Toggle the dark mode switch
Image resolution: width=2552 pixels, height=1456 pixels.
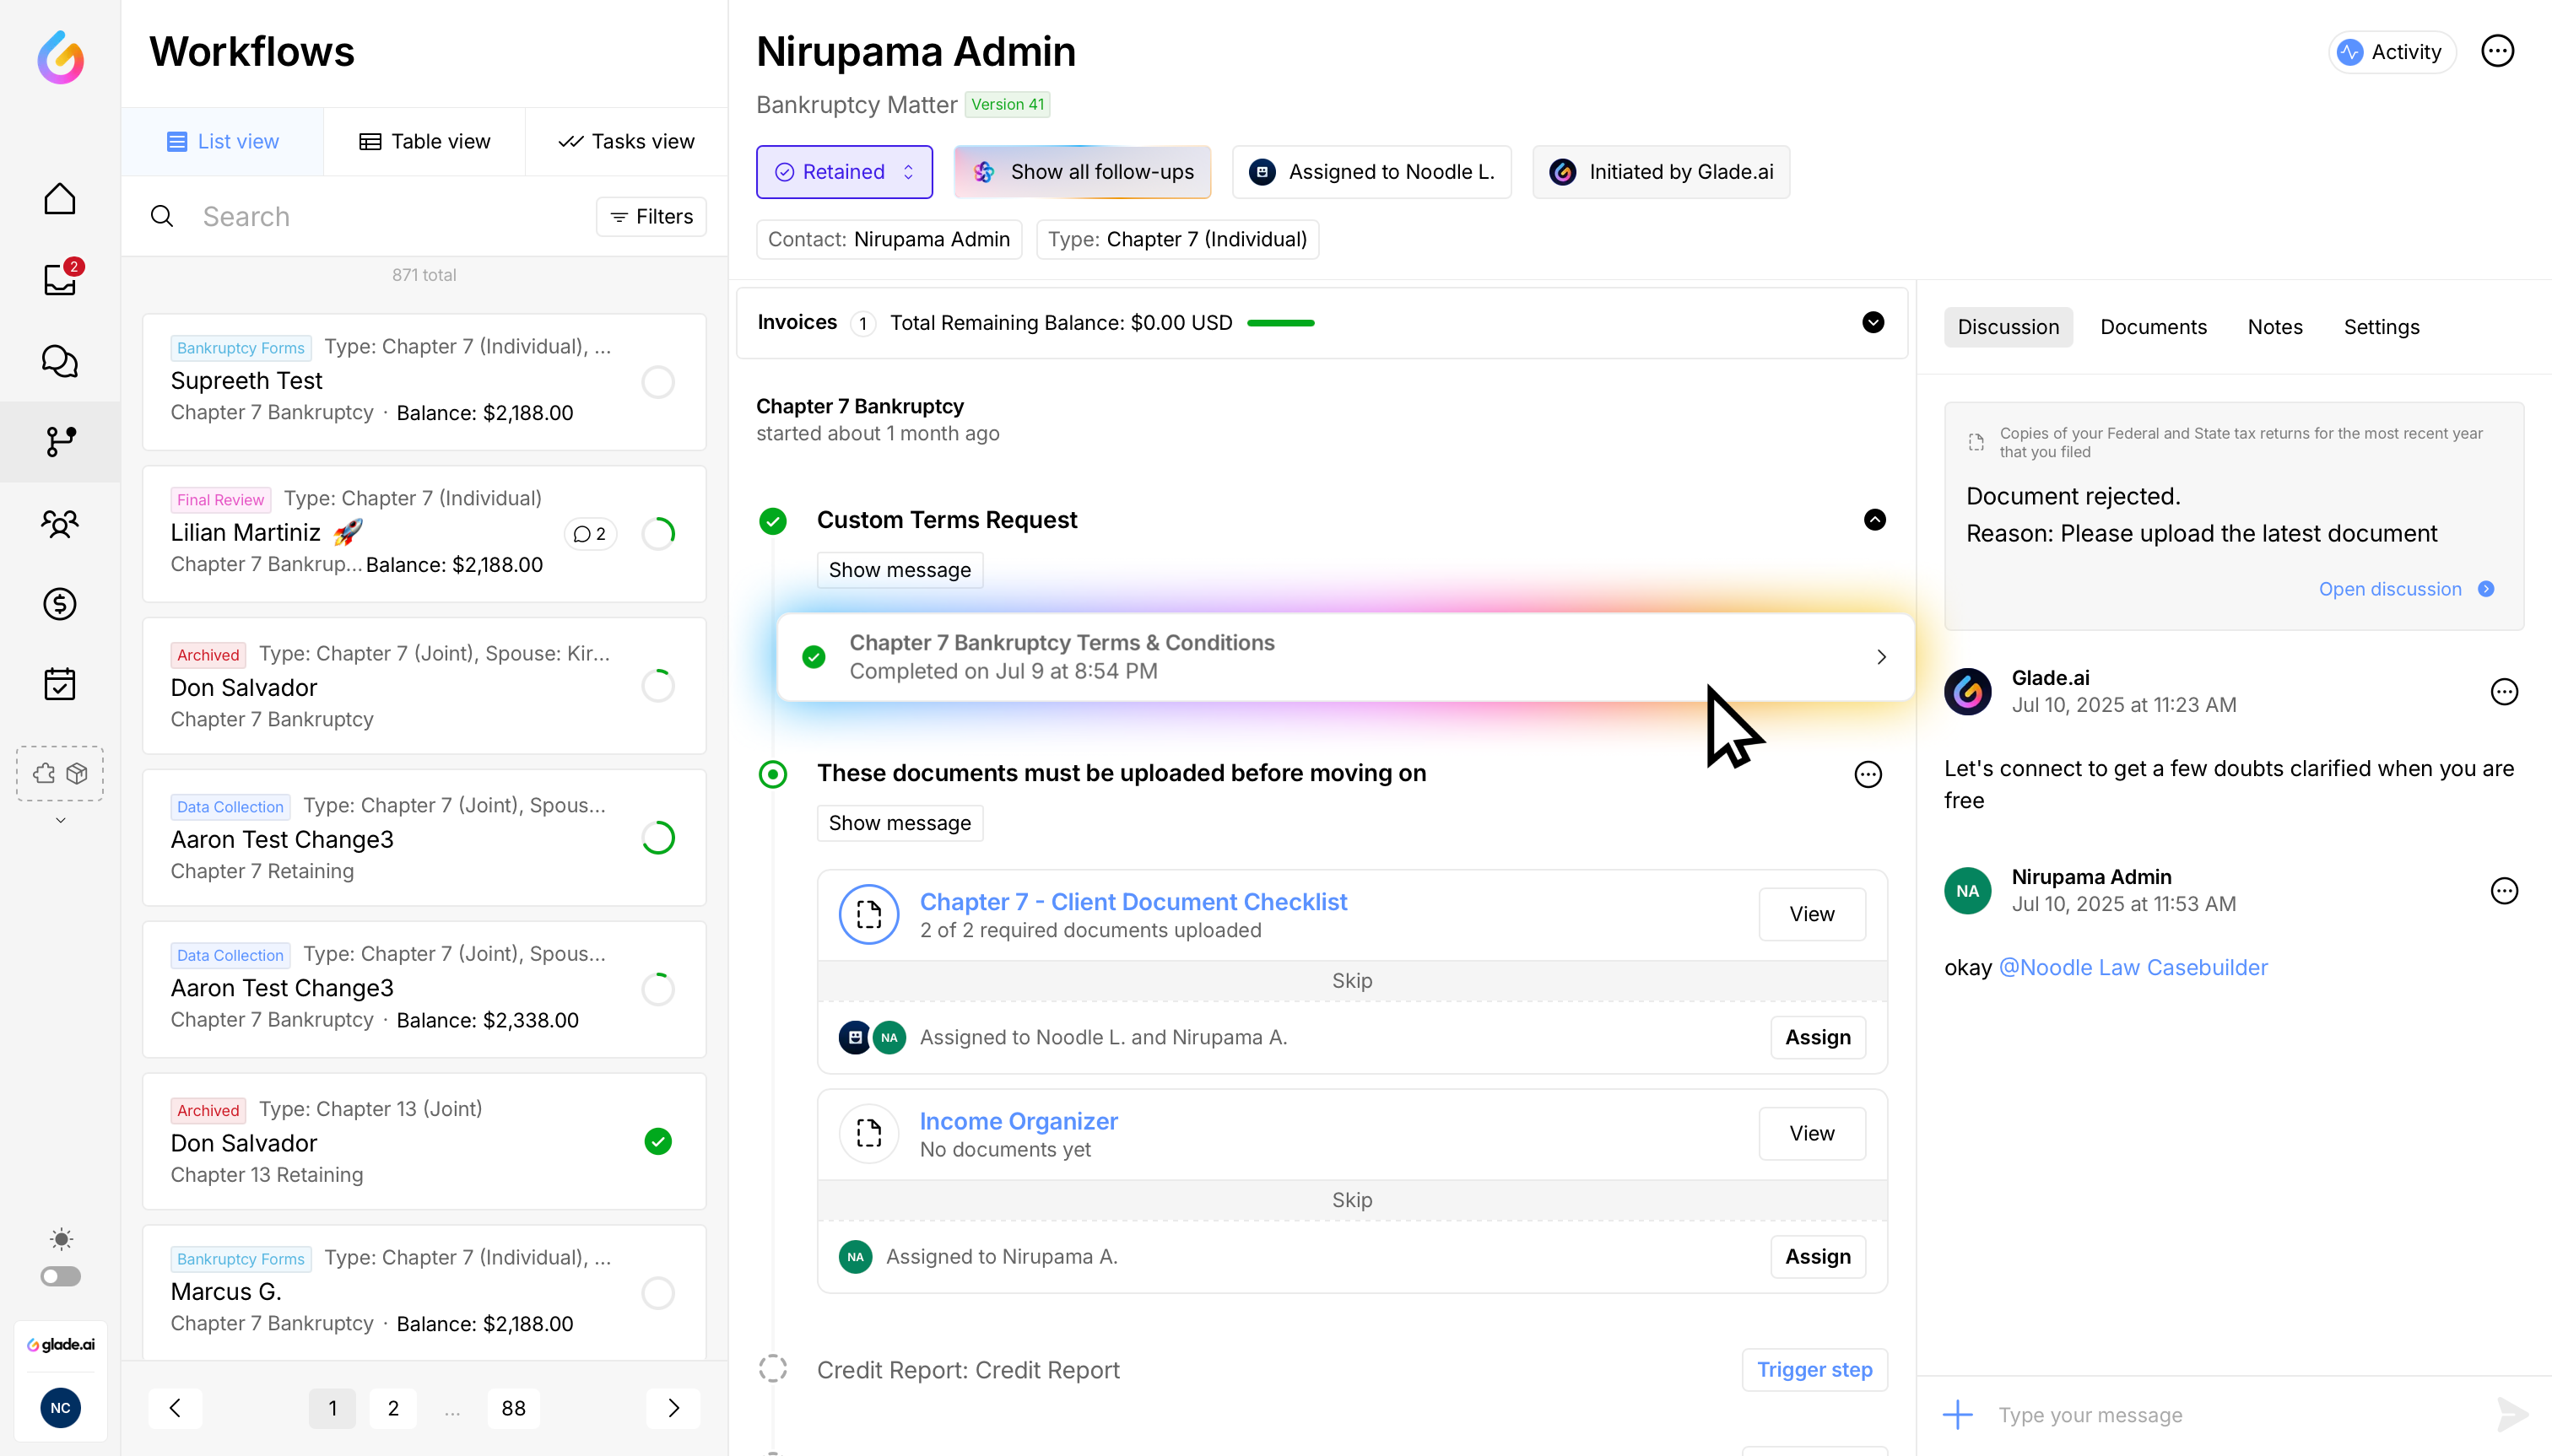60,1276
